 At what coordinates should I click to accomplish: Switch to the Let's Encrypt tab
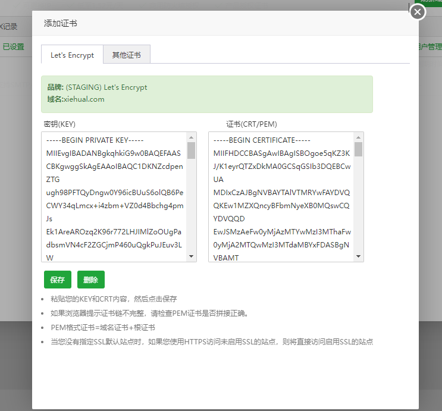pyautogui.click(x=72, y=55)
